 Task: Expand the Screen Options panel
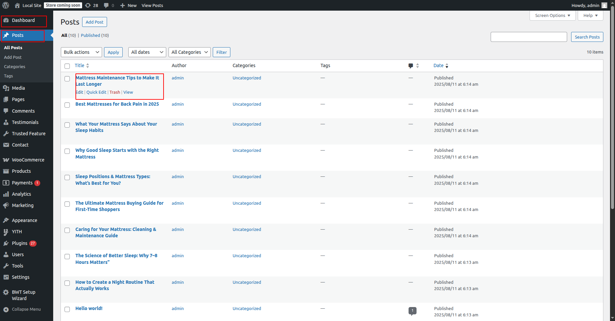coord(552,16)
